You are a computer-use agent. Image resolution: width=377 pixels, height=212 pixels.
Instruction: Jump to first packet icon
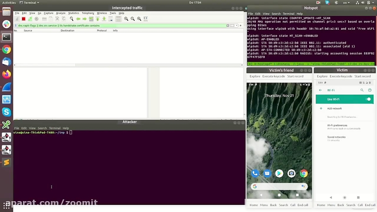pos(98,19)
